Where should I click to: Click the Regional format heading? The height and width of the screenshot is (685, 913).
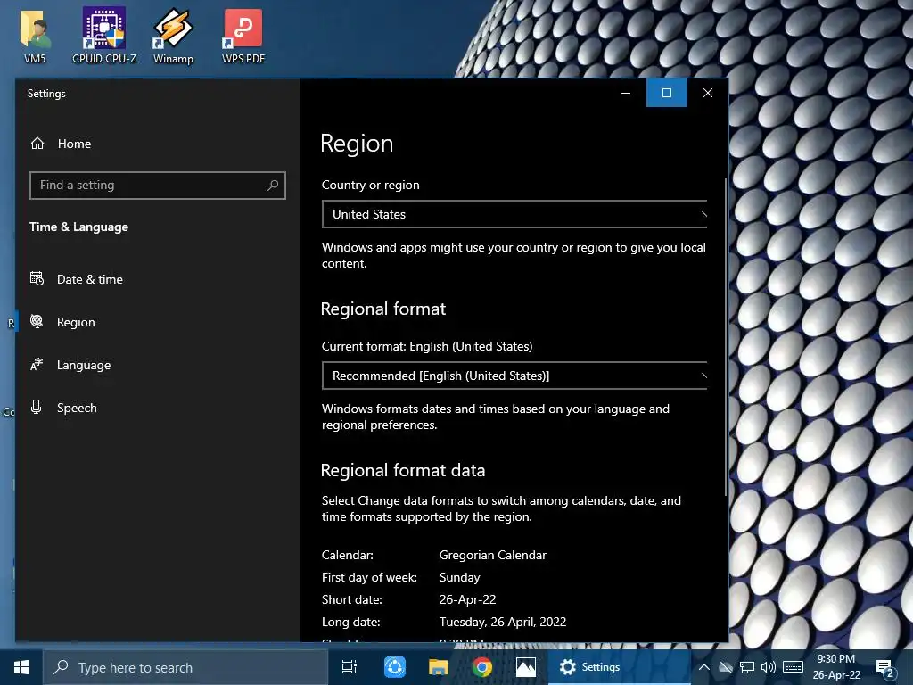coord(383,309)
